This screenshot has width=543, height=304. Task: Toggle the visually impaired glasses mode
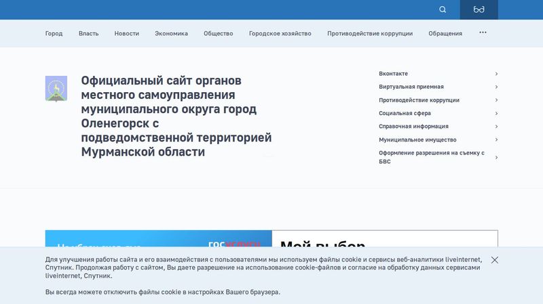coord(479,9)
